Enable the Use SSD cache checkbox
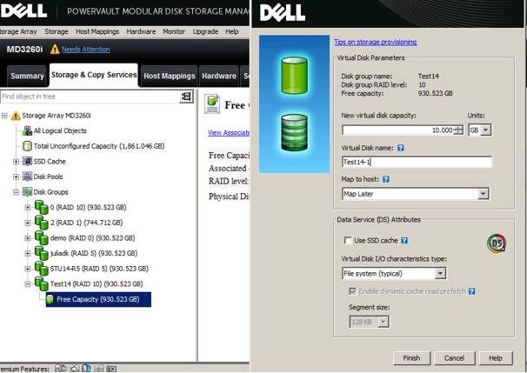This screenshot has width=527, height=373. click(348, 240)
